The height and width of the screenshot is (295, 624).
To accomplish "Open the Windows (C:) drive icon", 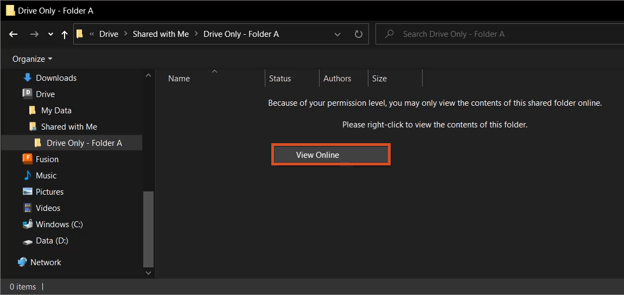I will coord(28,224).
